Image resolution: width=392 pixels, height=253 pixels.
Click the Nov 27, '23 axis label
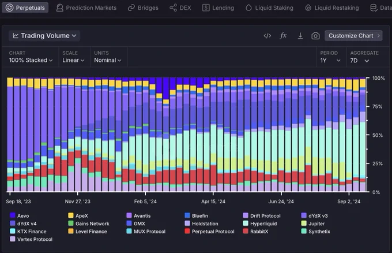click(x=78, y=202)
